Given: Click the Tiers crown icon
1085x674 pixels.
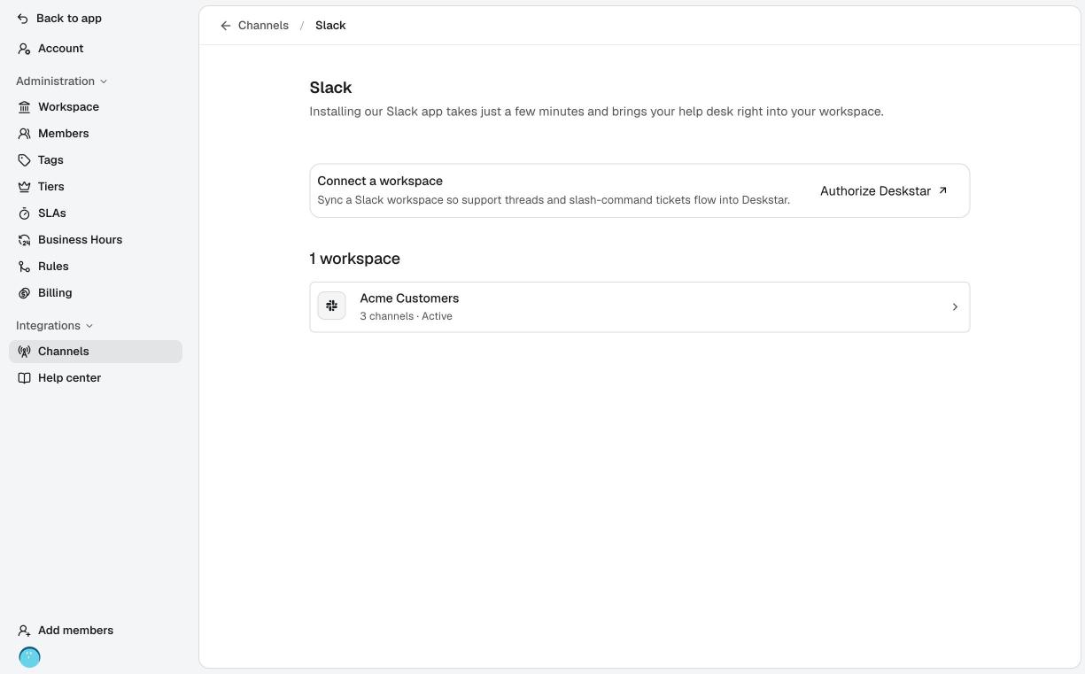Looking at the screenshot, I should [x=24, y=187].
